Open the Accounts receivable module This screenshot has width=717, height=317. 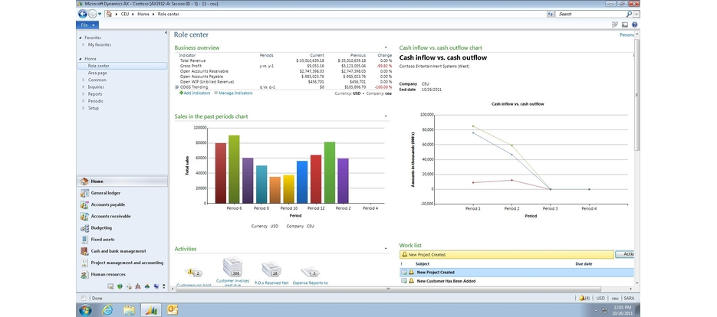[122, 216]
